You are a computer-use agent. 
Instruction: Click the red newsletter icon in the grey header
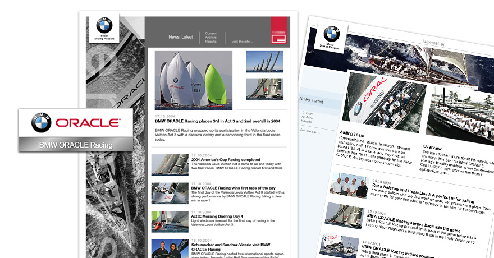click(x=278, y=39)
